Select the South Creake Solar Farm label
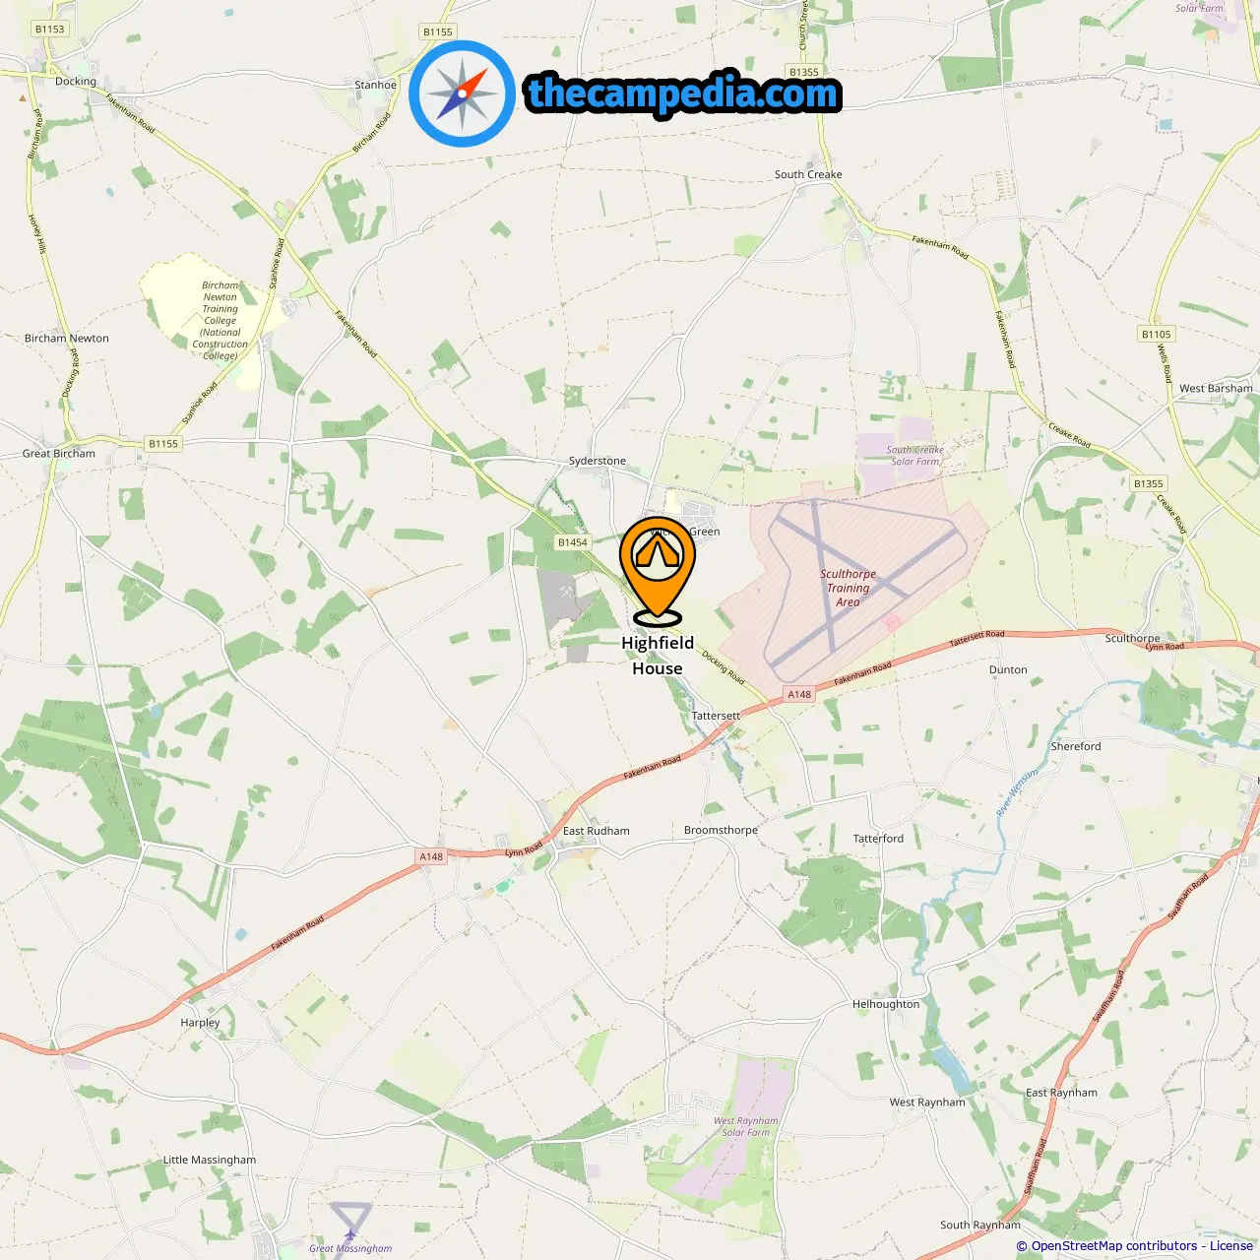 click(915, 455)
